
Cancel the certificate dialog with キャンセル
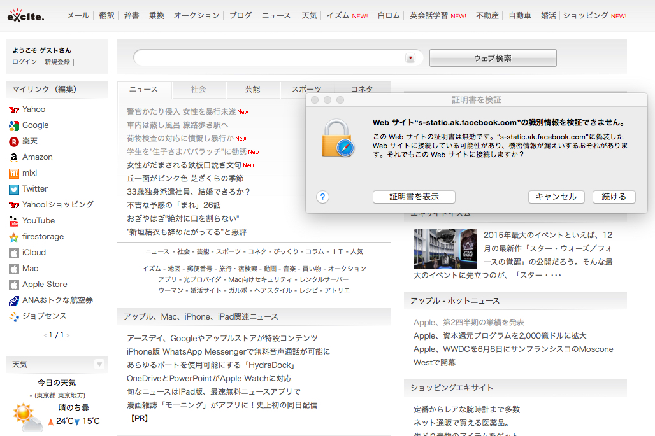click(x=556, y=197)
